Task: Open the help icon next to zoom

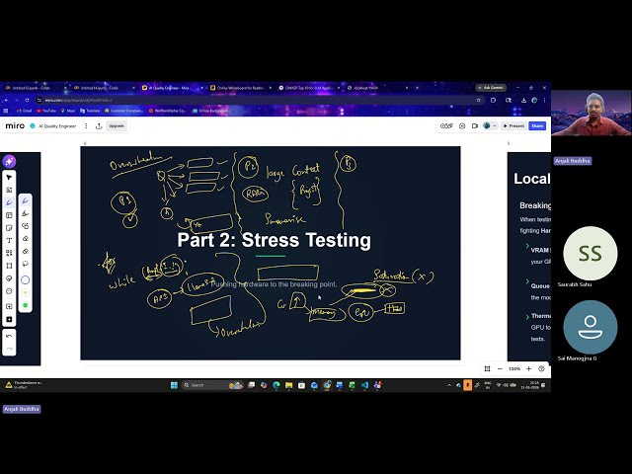Action: tap(541, 368)
